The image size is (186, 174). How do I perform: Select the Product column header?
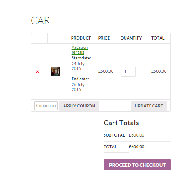pos(81,38)
